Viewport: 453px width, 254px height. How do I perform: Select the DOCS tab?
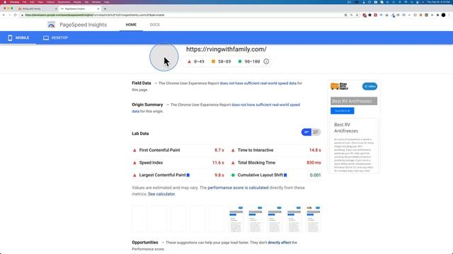tap(154, 25)
